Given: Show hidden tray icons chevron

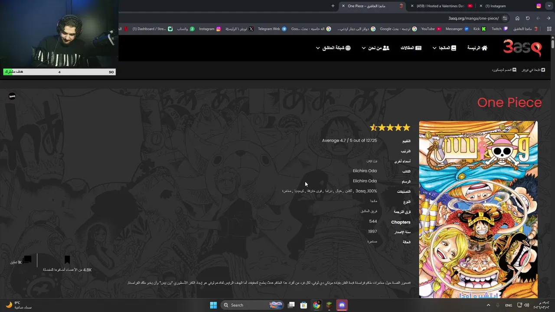Looking at the screenshot, I should pos(489,305).
